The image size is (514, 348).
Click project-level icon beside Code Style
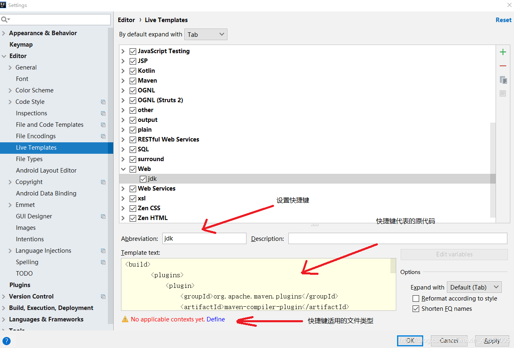pos(103,102)
